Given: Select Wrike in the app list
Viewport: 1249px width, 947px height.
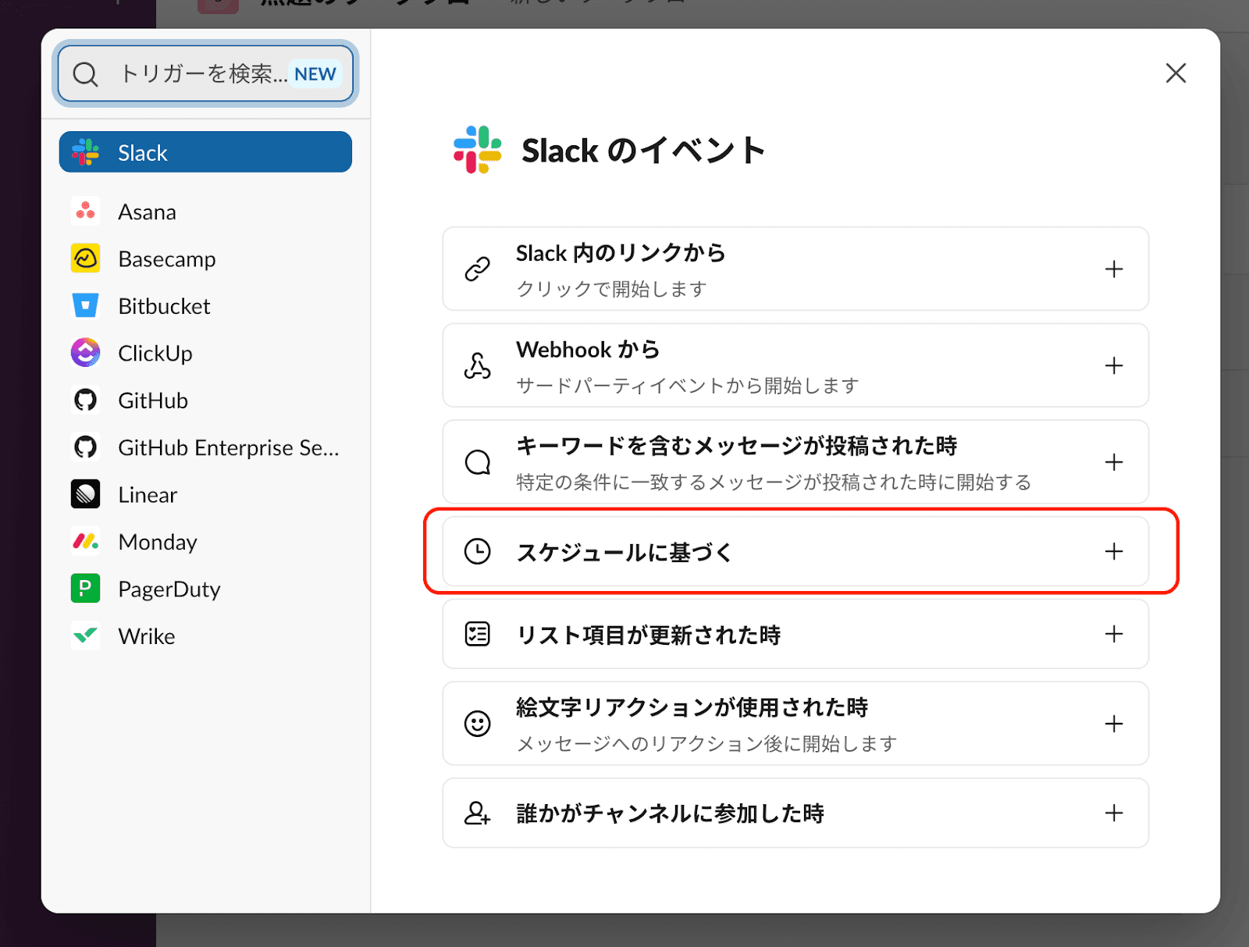Looking at the screenshot, I should coord(205,635).
